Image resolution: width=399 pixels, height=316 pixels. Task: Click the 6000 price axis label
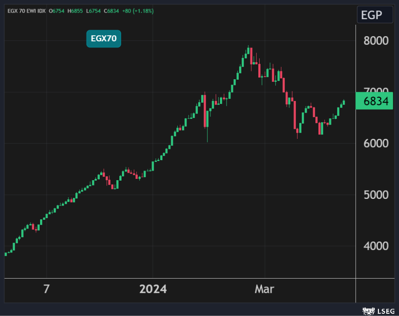376,143
